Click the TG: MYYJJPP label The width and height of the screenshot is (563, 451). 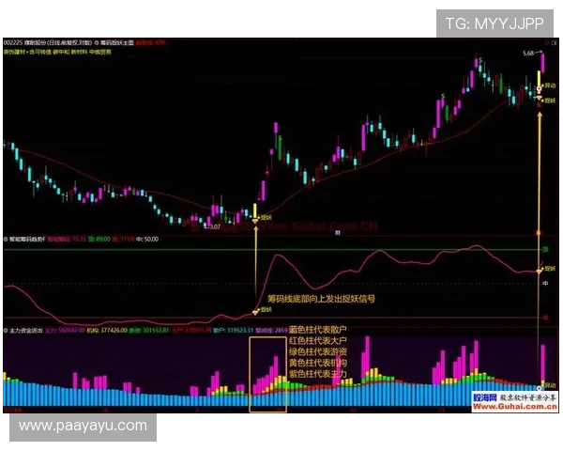(495, 23)
